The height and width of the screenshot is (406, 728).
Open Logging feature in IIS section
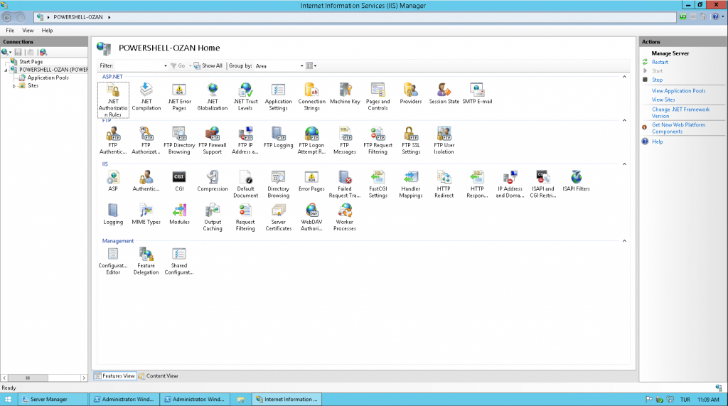tap(113, 214)
